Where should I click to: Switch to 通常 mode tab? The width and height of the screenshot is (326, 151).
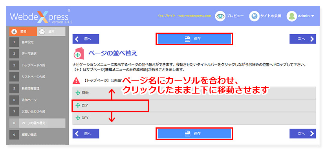tap(51, 31)
